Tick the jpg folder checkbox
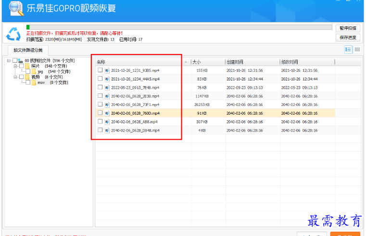Image resolution: width=366 pixels, height=236 pixels. tap(28, 71)
